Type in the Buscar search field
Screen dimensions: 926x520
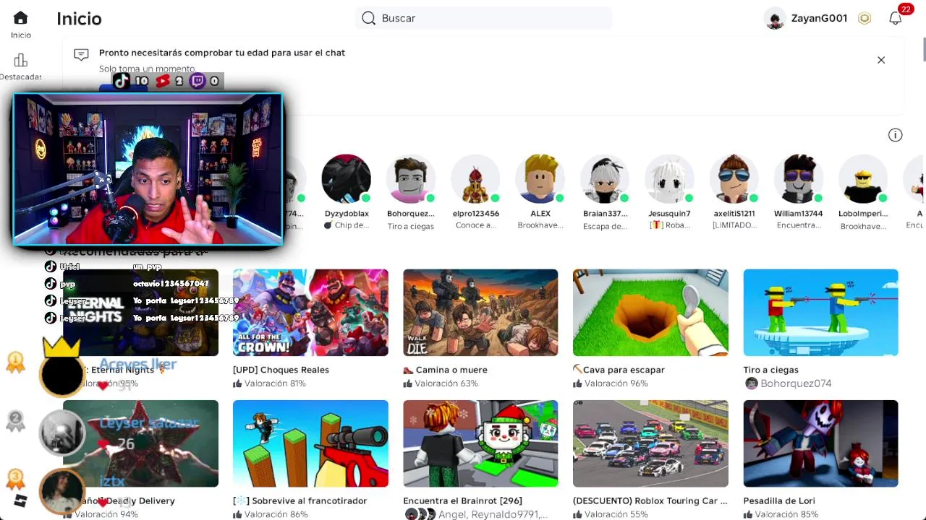(x=483, y=18)
